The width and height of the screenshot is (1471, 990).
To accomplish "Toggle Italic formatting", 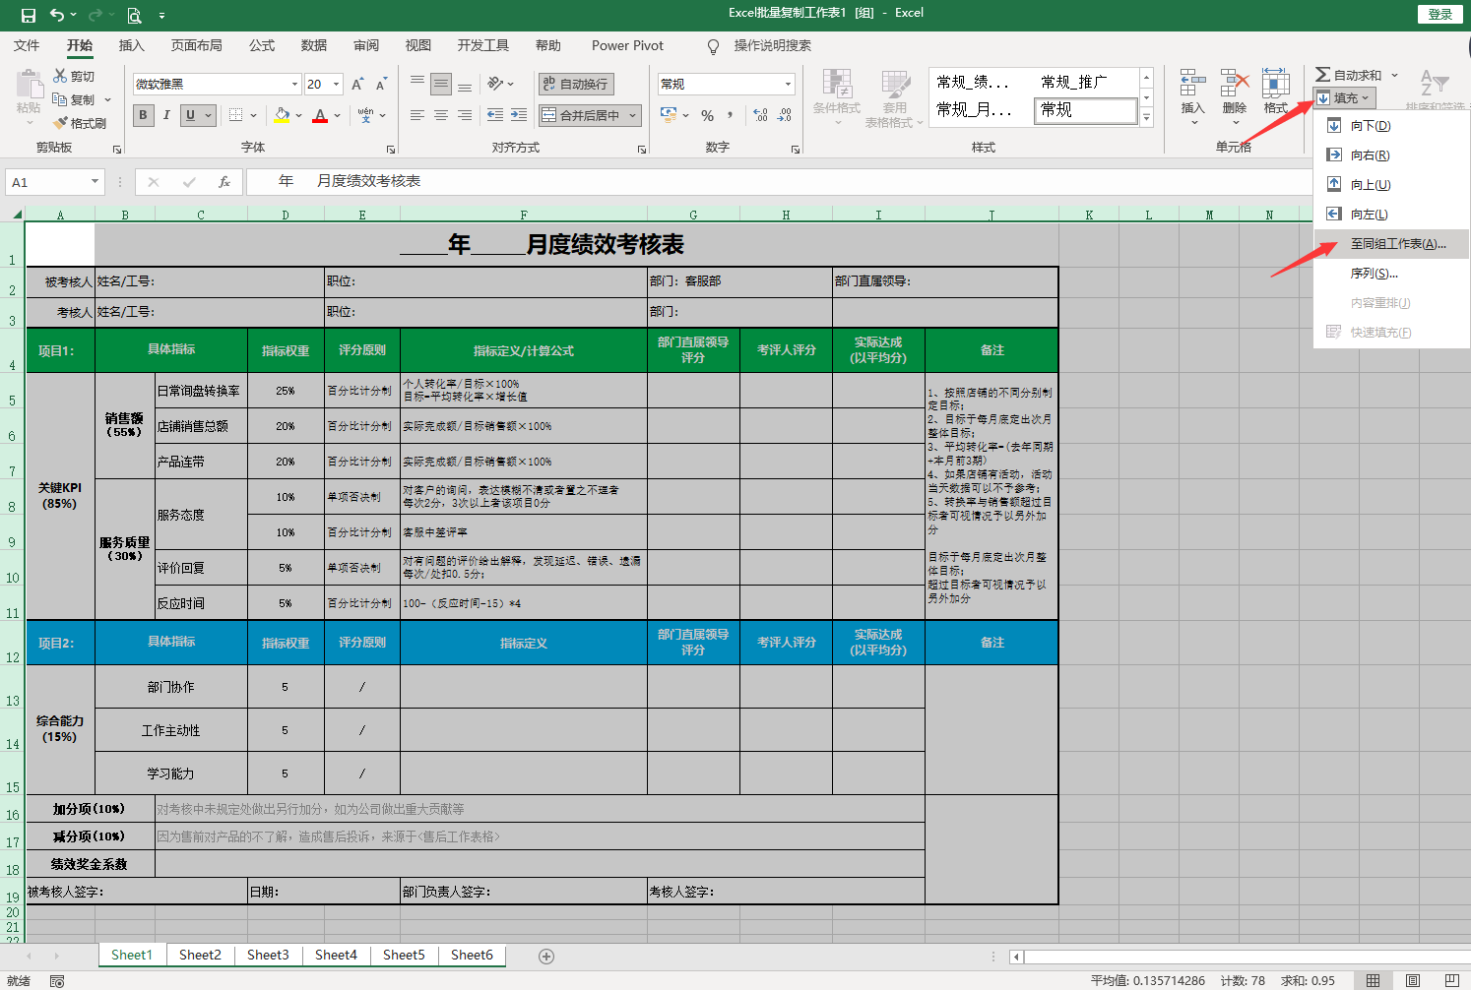I will coord(166,115).
